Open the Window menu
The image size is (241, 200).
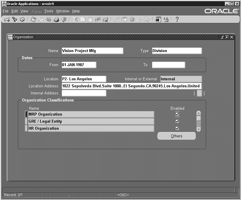tap(62, 11)
